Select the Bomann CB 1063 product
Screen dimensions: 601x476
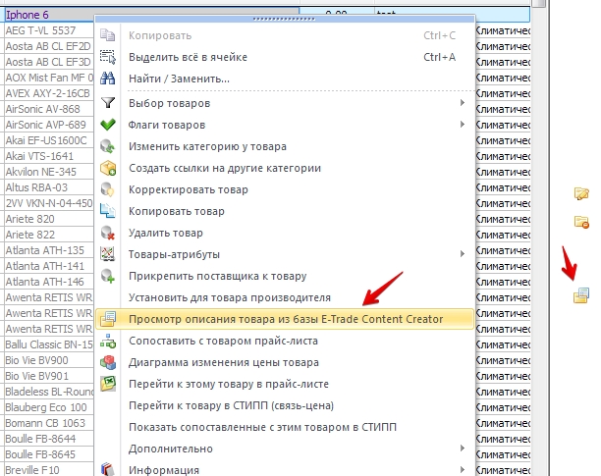coord(49,423)
